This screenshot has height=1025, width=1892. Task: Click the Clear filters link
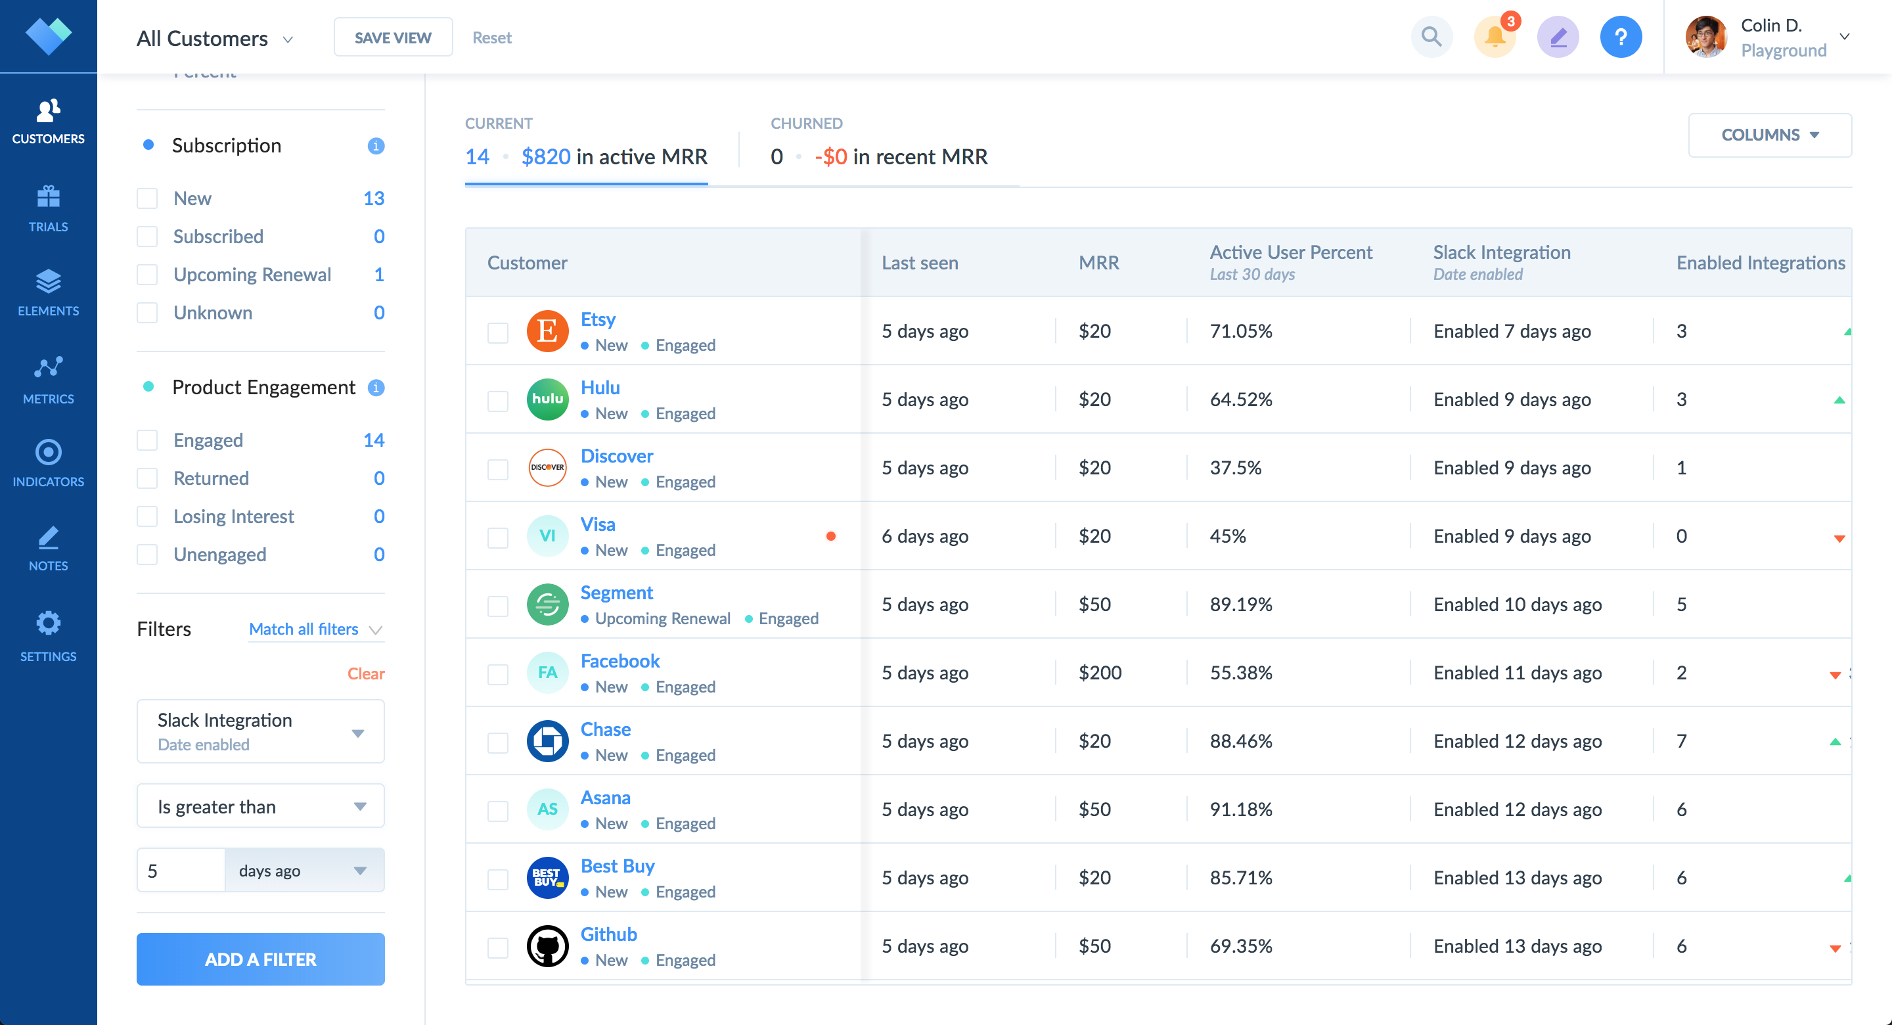(365, 673)
